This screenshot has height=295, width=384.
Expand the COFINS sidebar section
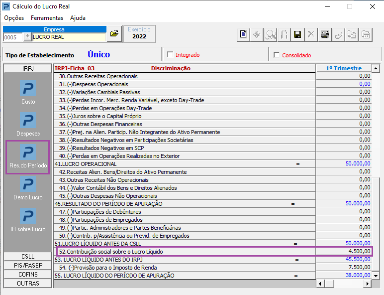pos(28,275)
